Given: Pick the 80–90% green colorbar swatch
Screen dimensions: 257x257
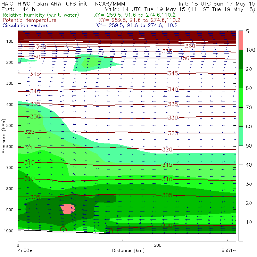Looking at the screenshot, I should 241,78.
